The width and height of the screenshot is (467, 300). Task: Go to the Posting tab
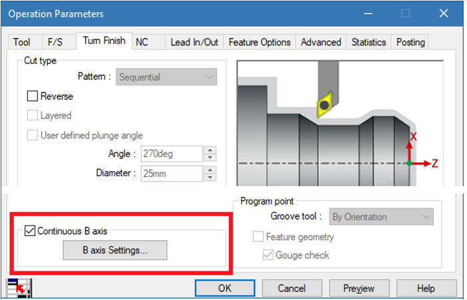tap(411, 42)
